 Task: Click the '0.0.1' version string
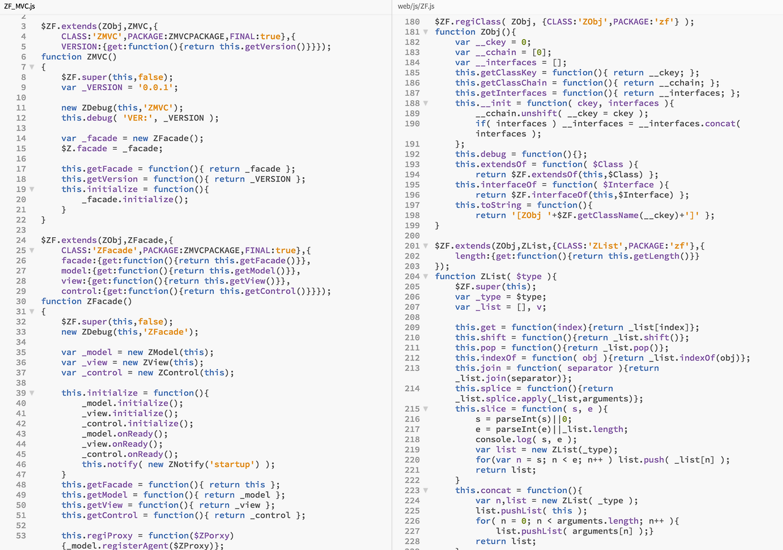(x=155, y=87)
